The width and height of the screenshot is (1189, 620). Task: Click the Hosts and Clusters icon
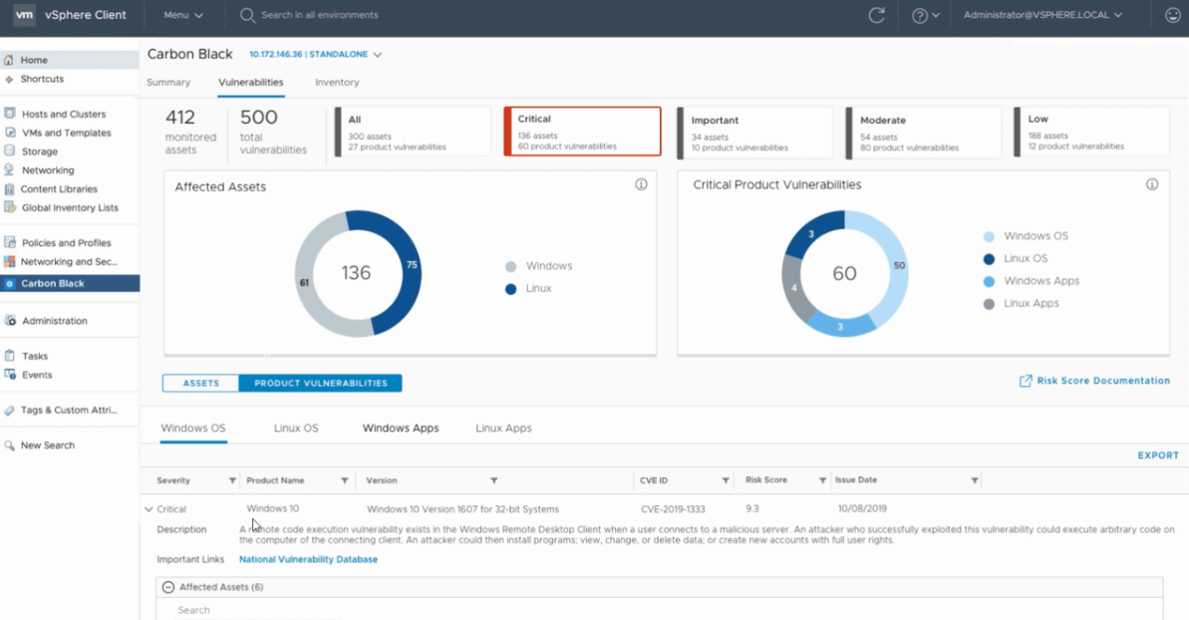(x=10, y=114)
